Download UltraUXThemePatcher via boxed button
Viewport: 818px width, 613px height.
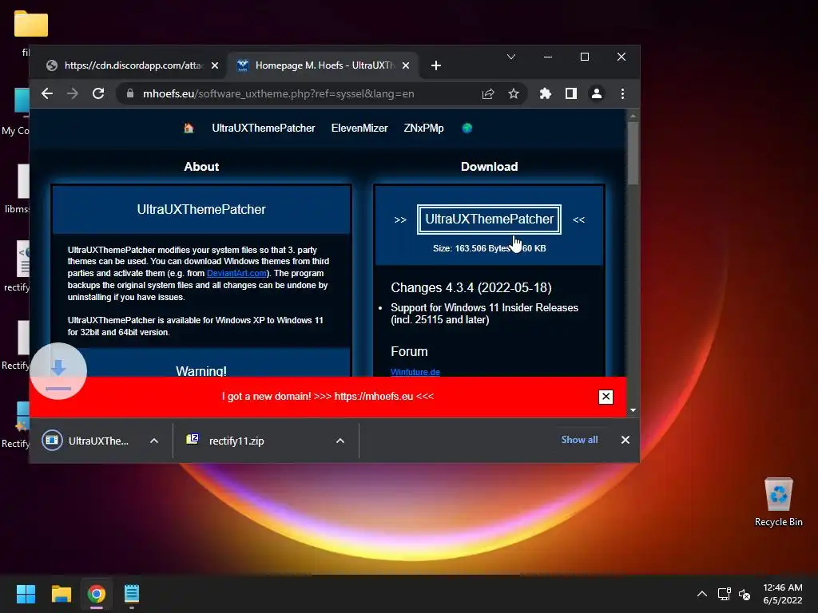point(490,219)
